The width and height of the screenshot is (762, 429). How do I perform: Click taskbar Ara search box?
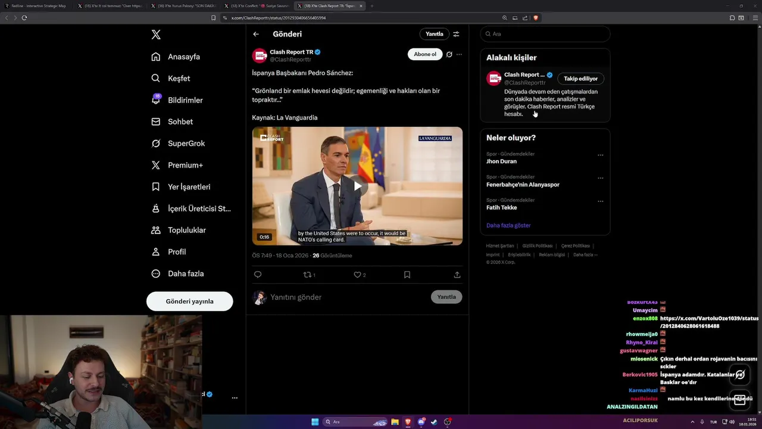point(356,422)
